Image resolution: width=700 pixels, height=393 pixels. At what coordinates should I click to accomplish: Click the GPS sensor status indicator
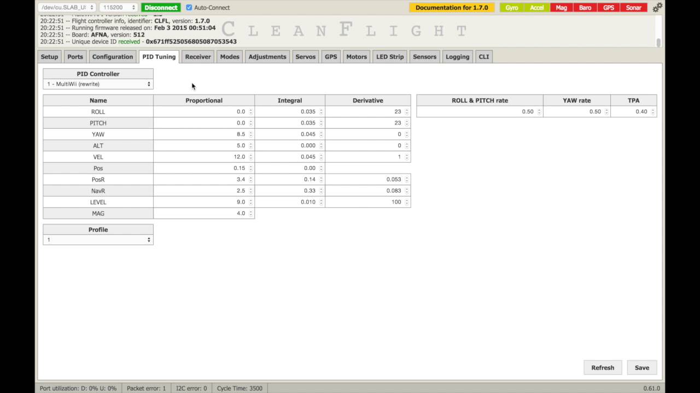point(609,8)
